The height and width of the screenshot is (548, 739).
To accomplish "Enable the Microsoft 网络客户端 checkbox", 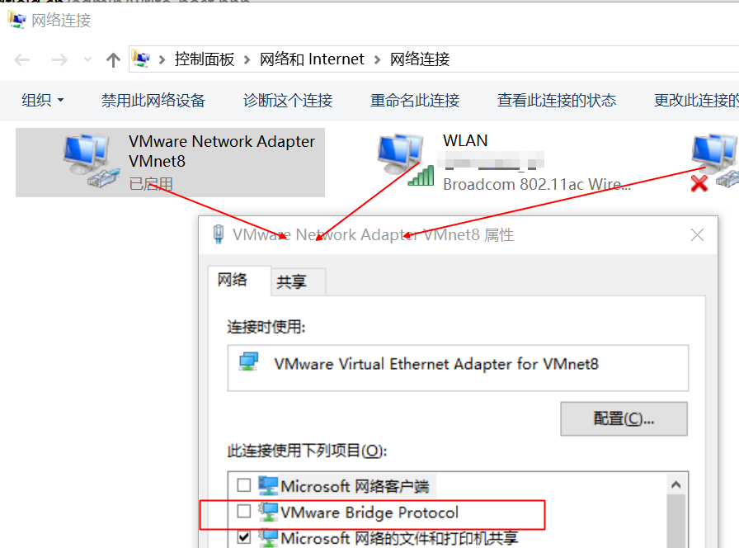I will [244, 484].
